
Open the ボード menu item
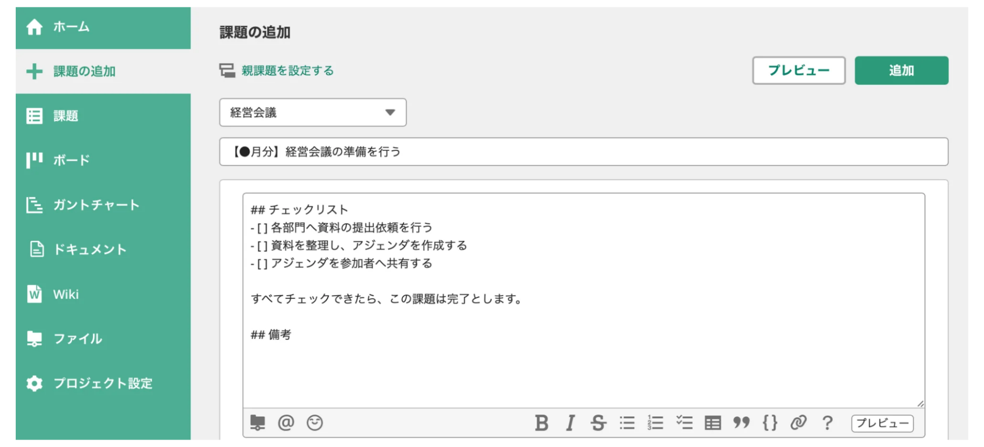pyautogui.click(x=103, y=160)
